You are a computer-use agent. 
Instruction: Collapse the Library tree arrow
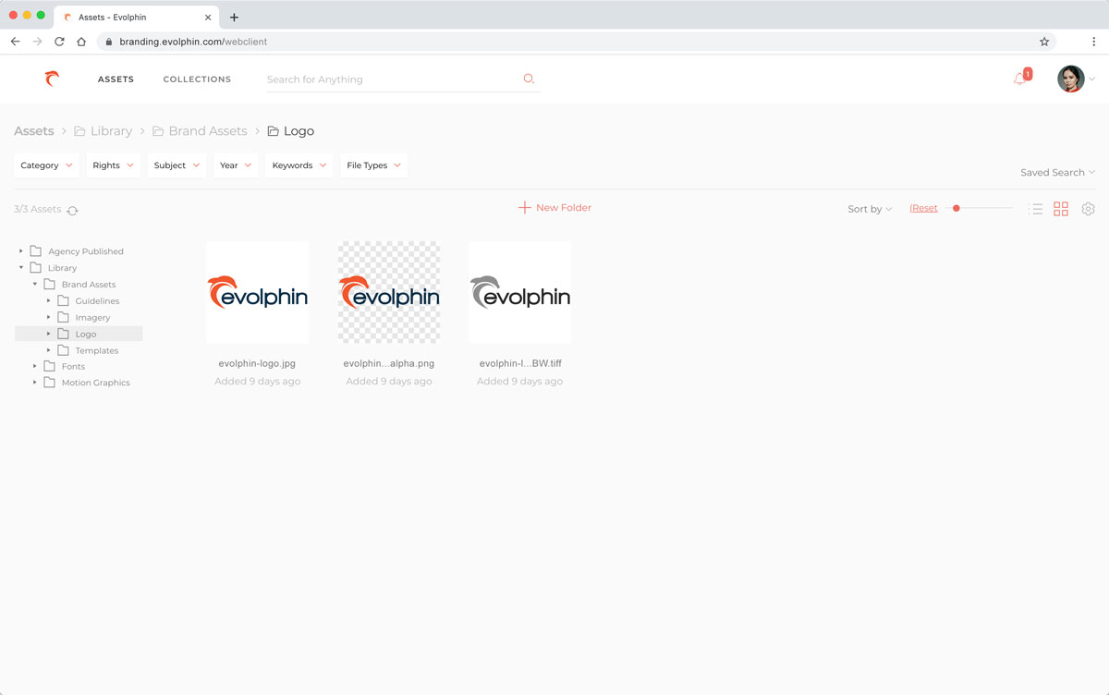coord(21,268)
